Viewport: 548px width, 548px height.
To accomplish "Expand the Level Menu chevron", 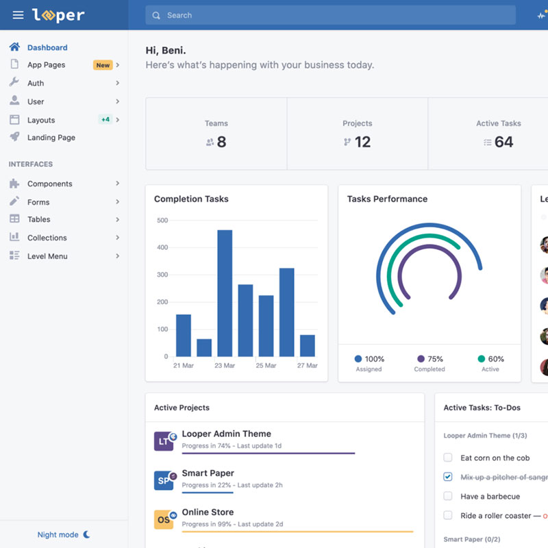I will pos(118,256).
